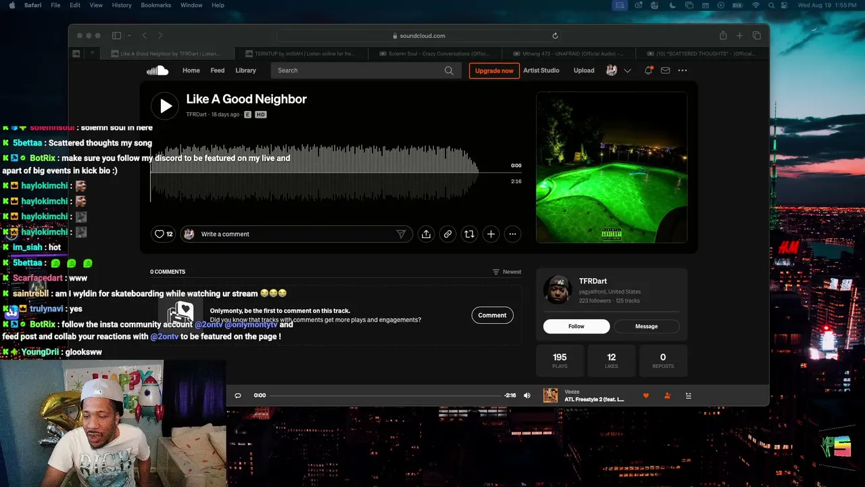865x487 pixels.
Task: Open the Bookmarks menu in menu bar
Action: click(x=156, y=5)
